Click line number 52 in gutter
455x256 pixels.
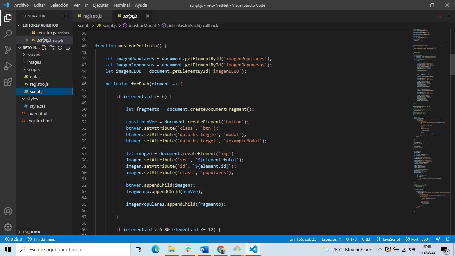[84, 122]
